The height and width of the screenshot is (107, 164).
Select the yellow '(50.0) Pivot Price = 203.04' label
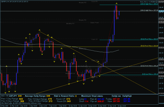pyautogui.click(x=149, y=46)
